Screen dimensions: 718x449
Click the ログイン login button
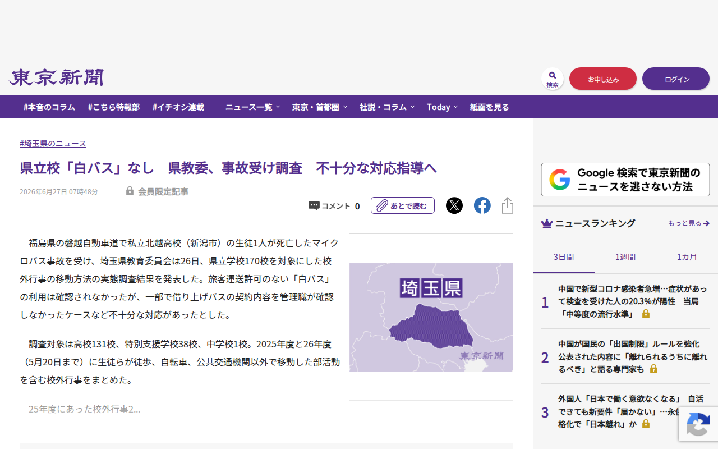pyautogui.click(x=676, y=79)
